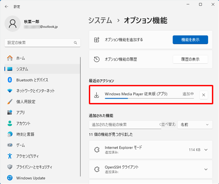Click the 機能を表示 button
Viewport: 219px width, 184px height.
pyautogui.click(x=190, y=39)
